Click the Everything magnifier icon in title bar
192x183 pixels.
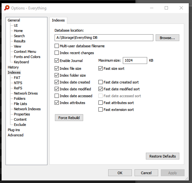pos(7,8)
